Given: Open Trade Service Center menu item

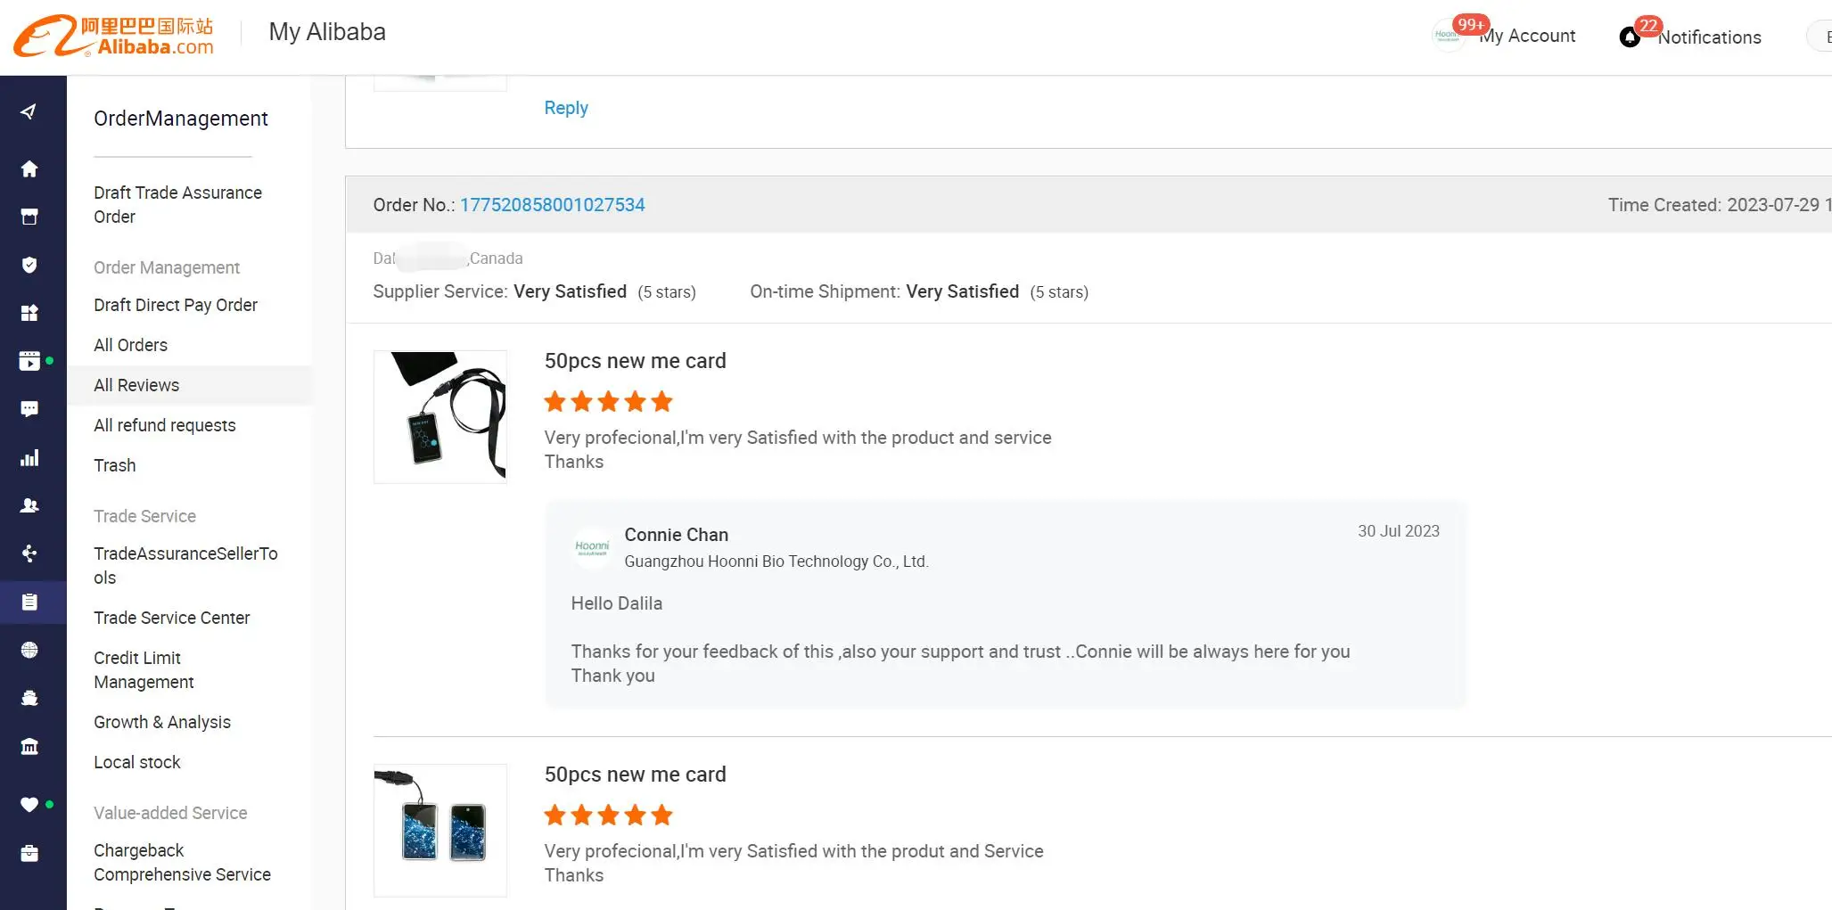Looking at the screenshot, I should pyautogui.click(x=171, y=618).
